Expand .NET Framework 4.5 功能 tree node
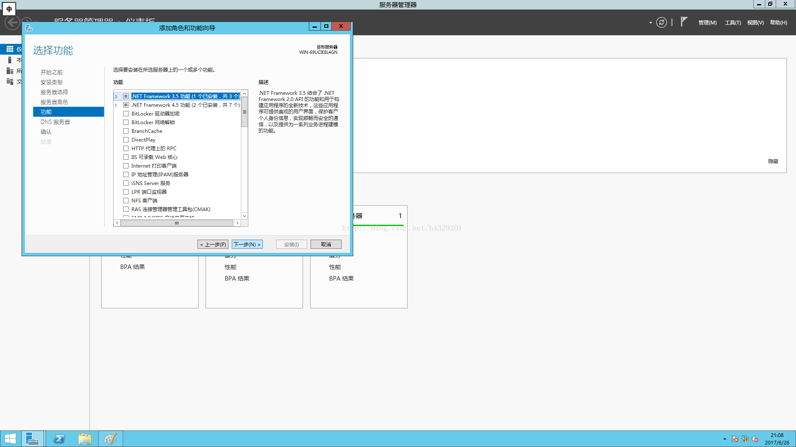 [x=116, y=105]
